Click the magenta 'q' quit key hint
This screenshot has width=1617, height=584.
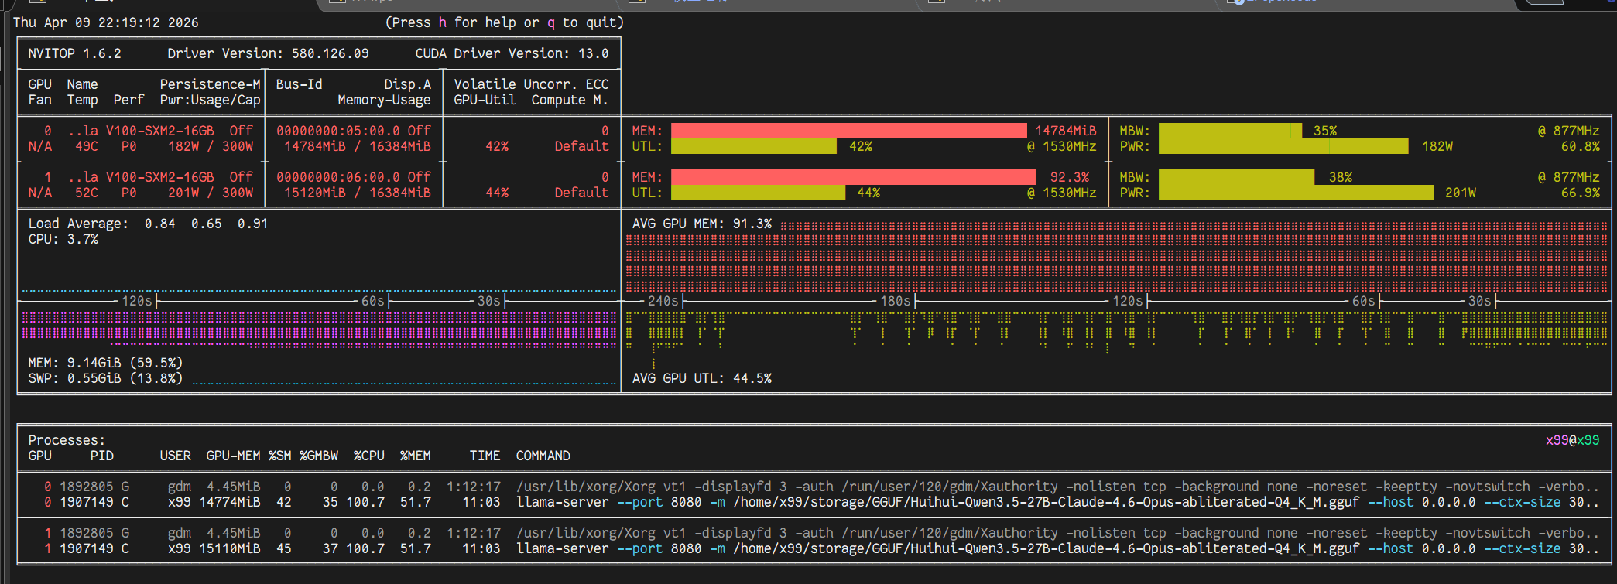(550, 22)
